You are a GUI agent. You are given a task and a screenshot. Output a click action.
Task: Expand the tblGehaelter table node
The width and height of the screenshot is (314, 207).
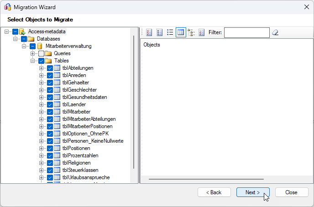click(x=42, y=83)
